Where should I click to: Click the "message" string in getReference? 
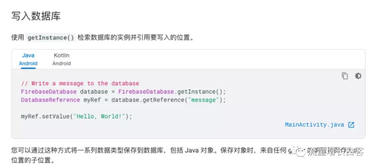coord(202,100)
